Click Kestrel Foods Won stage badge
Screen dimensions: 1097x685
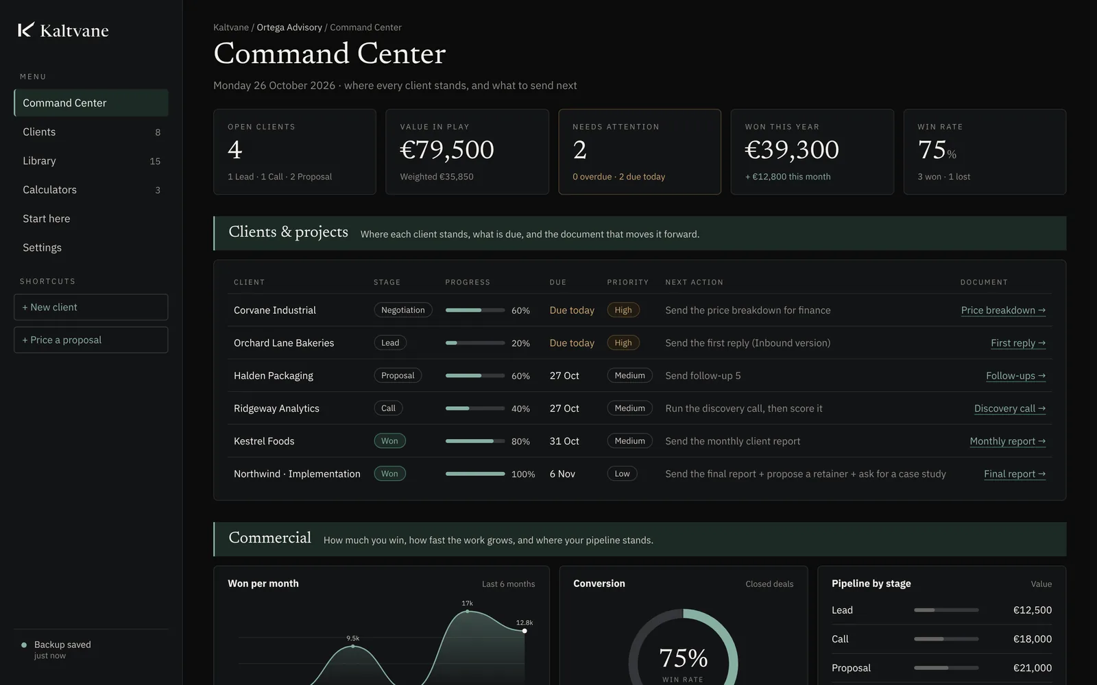point(389,441)
